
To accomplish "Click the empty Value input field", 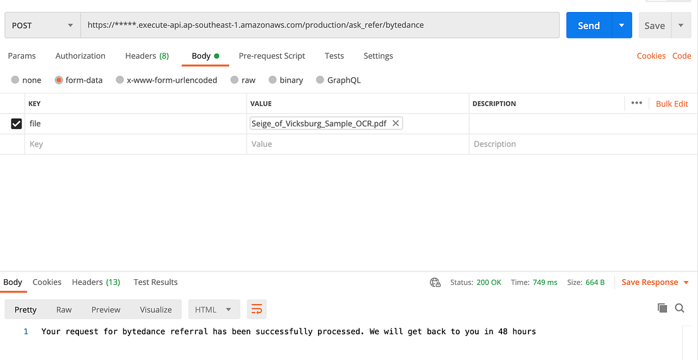I will tap(358, 144).
